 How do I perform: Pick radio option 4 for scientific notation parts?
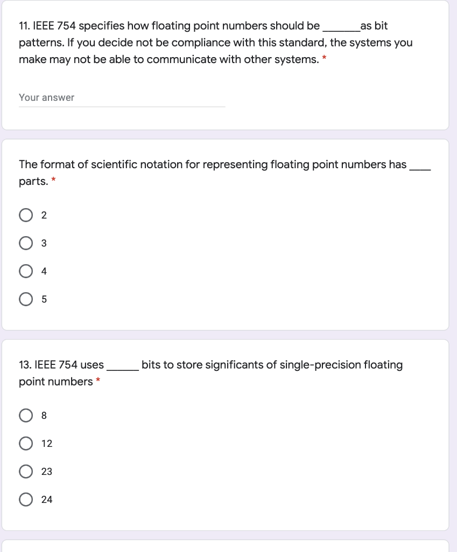(26, 272)
